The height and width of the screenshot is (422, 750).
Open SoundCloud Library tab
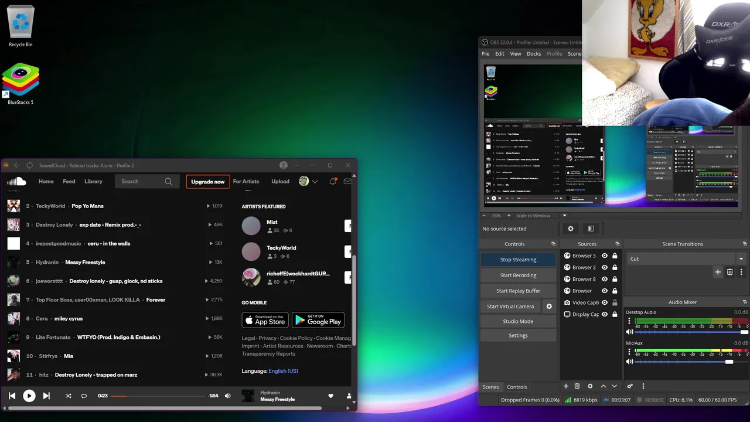pos(93,182)
